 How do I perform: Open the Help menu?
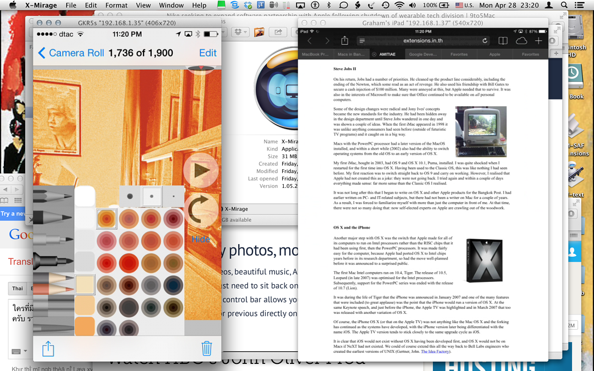click(x=199, y=5)
